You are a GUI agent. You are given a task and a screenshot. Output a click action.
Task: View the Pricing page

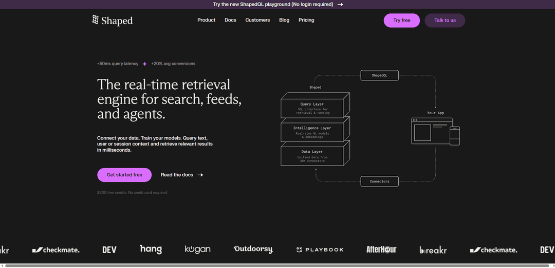point(306,20)
